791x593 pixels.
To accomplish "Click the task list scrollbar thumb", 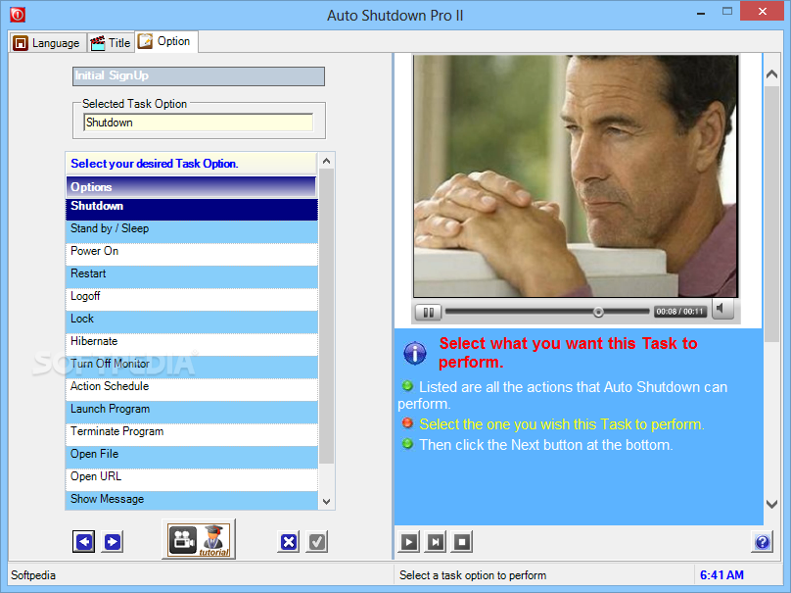I will pyautogui.click(x=326, y=317).
